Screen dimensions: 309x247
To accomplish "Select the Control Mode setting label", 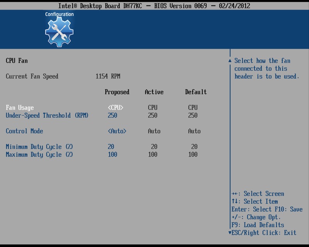I will (x=24, y=131).
